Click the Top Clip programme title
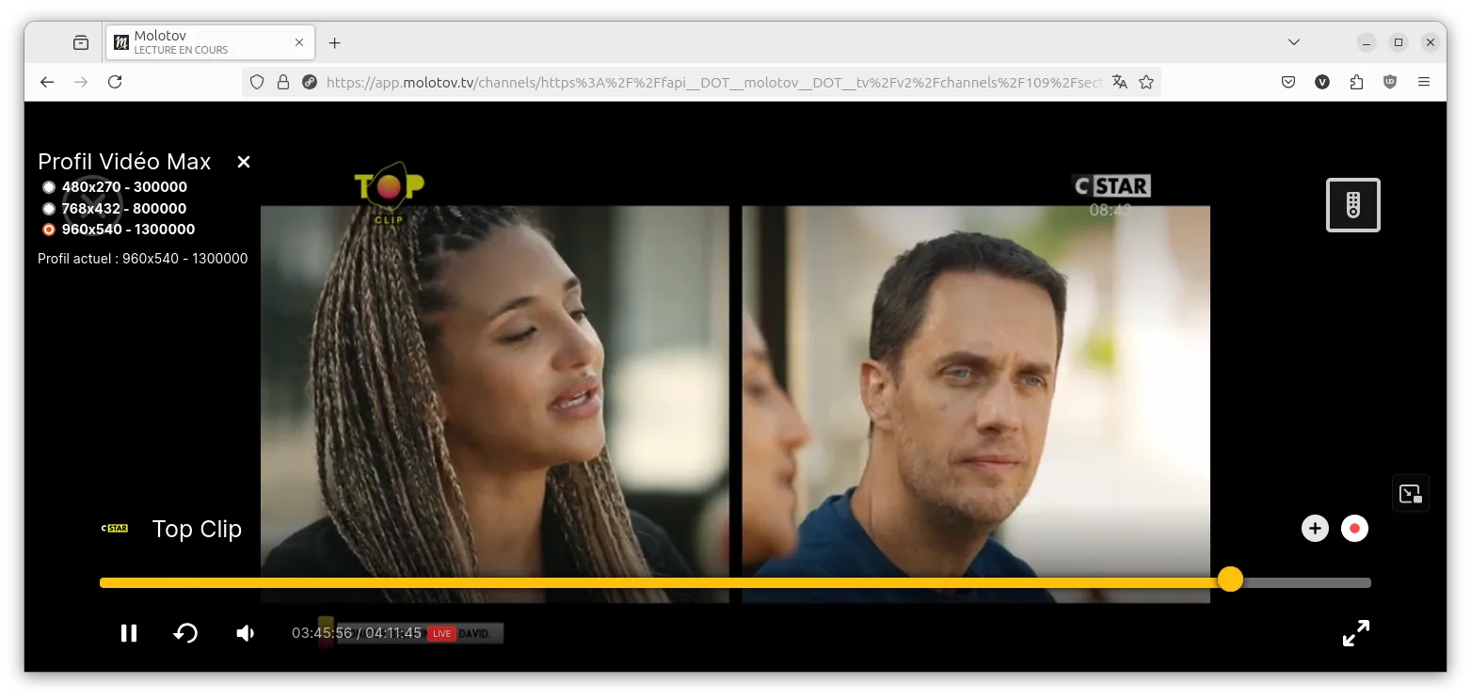The image size is (1471, 699). tap(197, 529)
